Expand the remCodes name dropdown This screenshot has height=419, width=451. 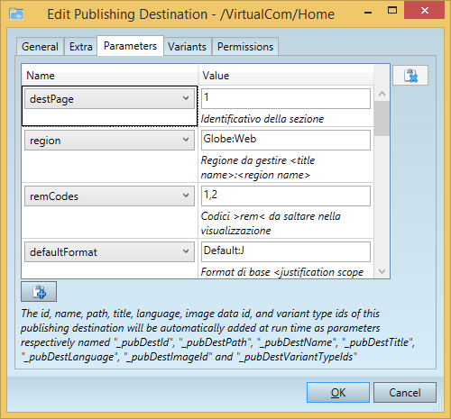[109, 196]
